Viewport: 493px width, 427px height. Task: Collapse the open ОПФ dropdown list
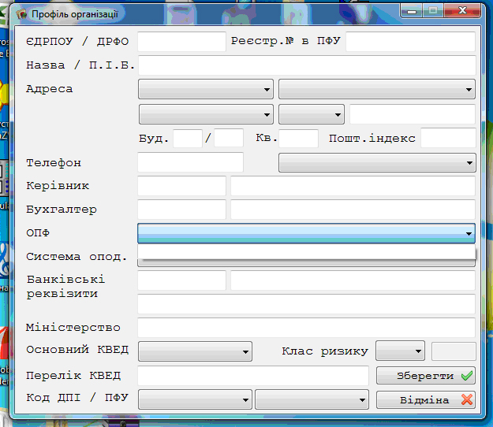point(469,233)
